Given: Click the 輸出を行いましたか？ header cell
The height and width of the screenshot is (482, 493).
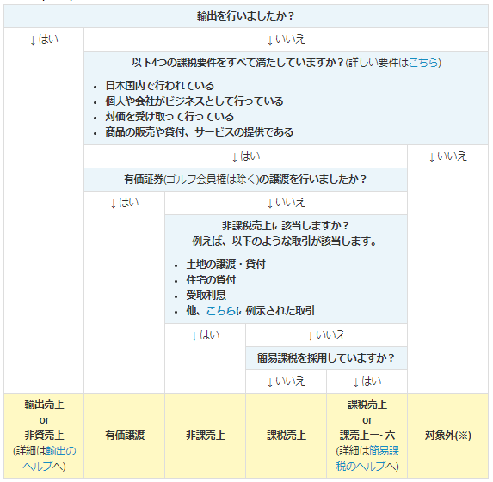Looking at the screenshot, I should [x=246, y=16].
